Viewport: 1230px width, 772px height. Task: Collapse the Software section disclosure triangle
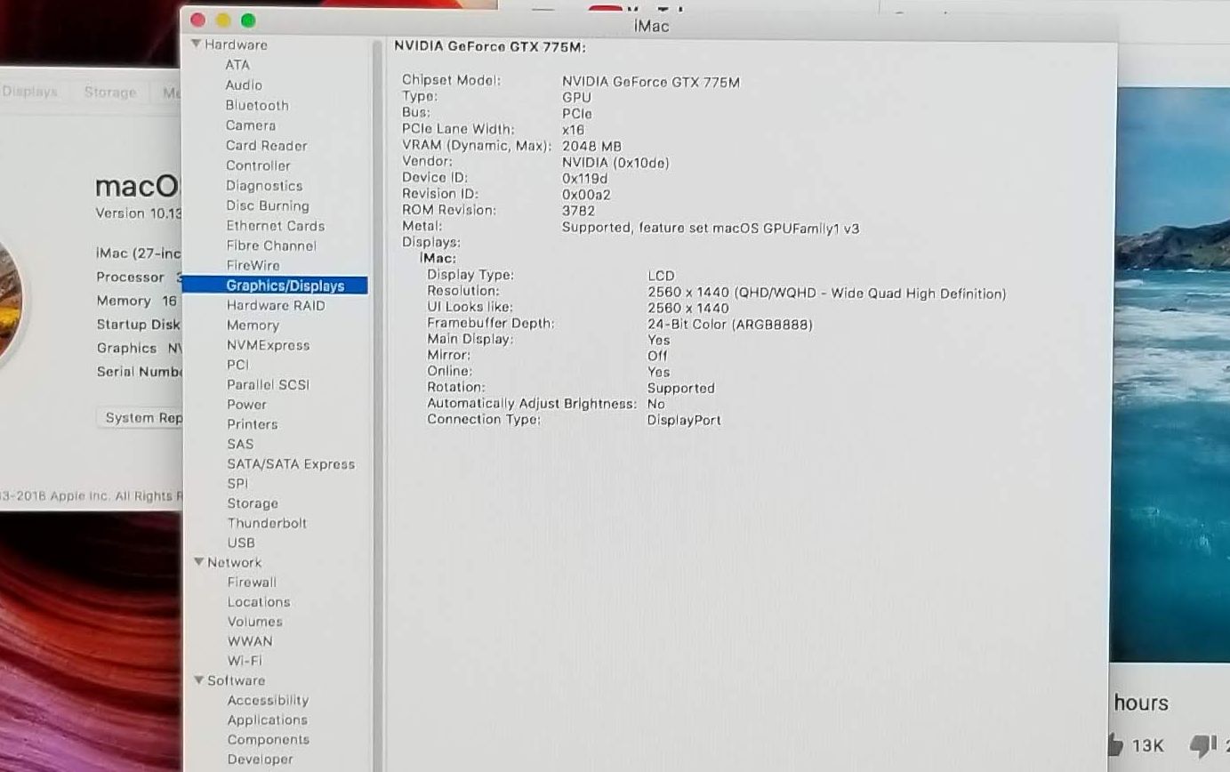click(199, 680)
